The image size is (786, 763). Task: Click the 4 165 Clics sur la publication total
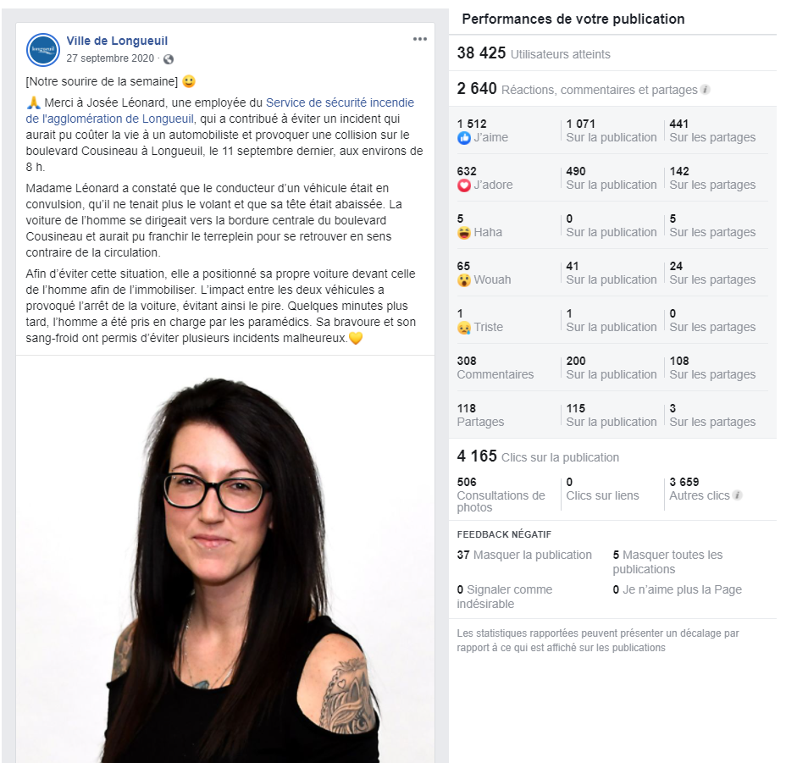click(538, 456)
